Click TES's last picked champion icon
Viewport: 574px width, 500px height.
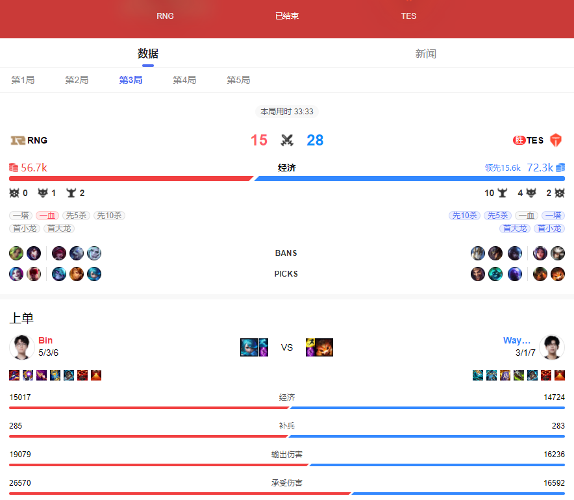(558, 274)
